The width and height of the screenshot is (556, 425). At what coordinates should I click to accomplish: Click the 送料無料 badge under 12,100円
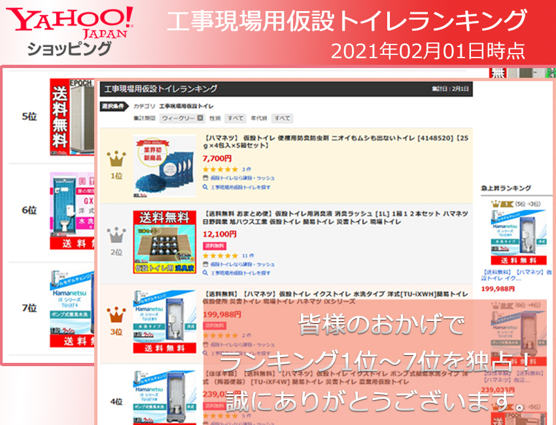pos(215,246)
